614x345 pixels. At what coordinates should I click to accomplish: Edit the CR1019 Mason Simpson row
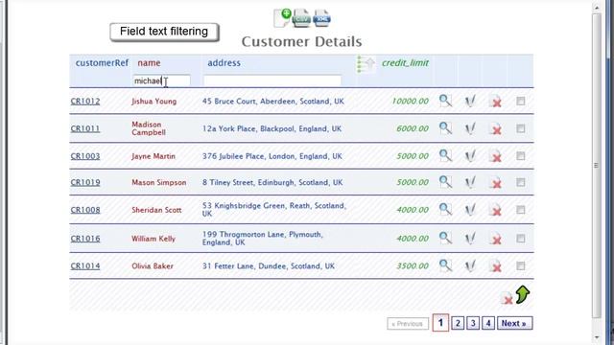coord(470,182)
